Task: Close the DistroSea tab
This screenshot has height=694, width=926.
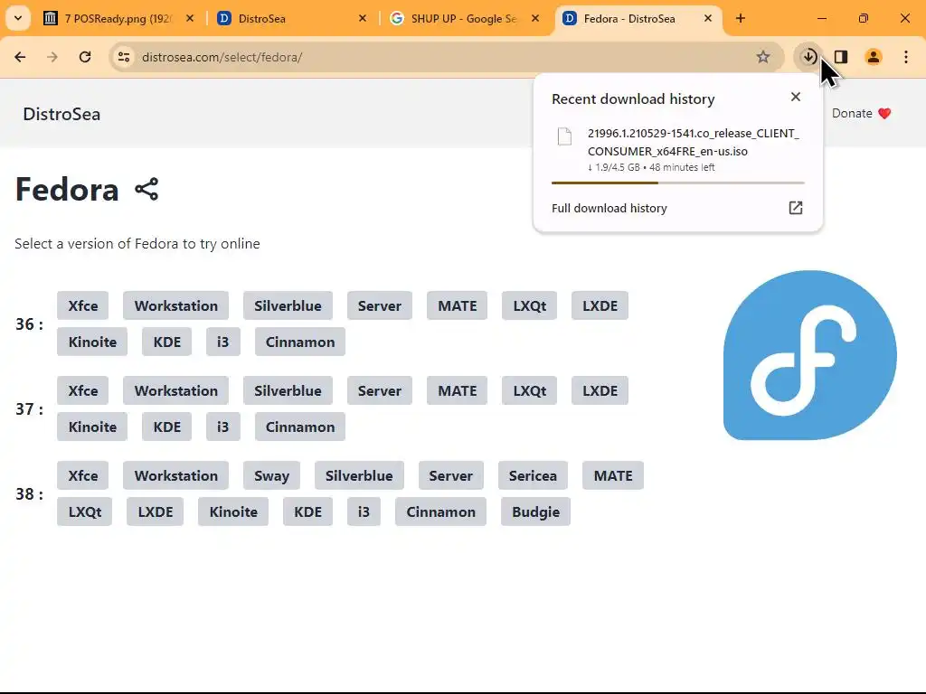Action: (363, 19)
